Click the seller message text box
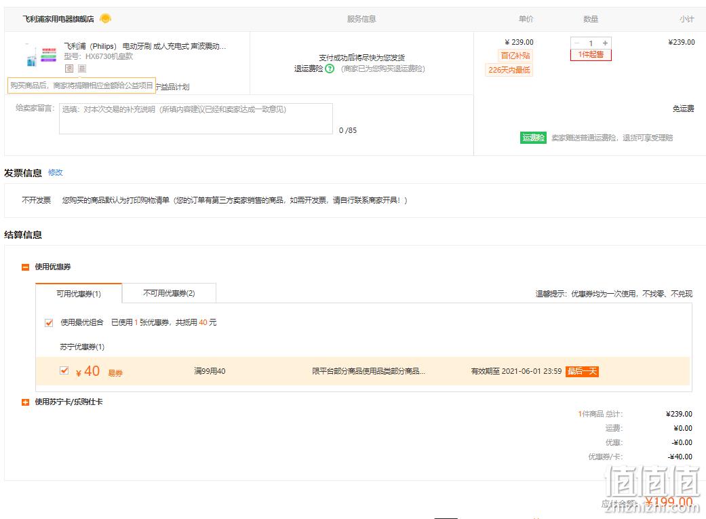The height and width of the screenshot is (519, 706). coord(196,119)
